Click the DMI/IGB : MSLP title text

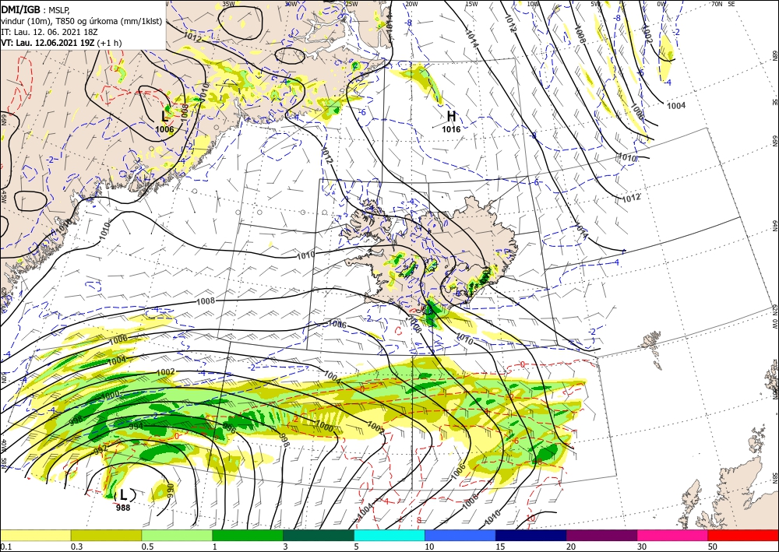coord(35,9)
